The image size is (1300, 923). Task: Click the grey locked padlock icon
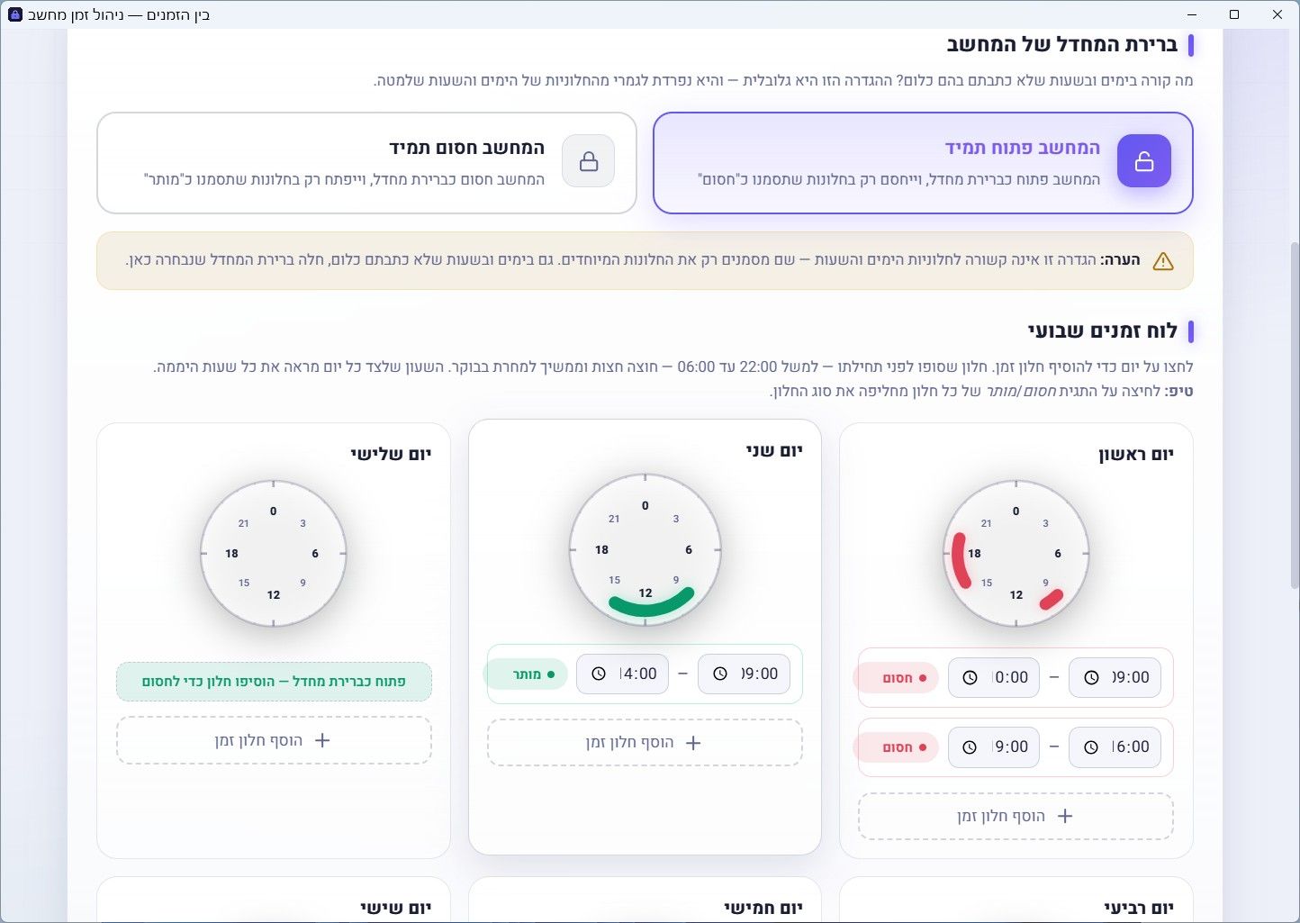(589, 161)
